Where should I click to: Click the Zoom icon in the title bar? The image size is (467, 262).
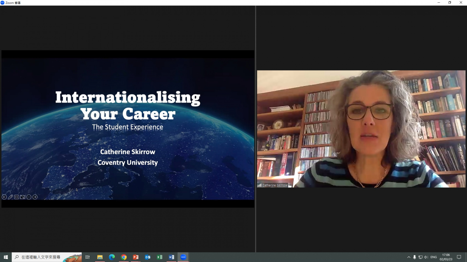pyautogui.click(x=2, y=3)
